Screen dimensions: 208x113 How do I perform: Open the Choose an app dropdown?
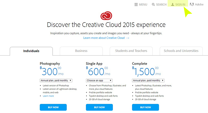(99, 81)
